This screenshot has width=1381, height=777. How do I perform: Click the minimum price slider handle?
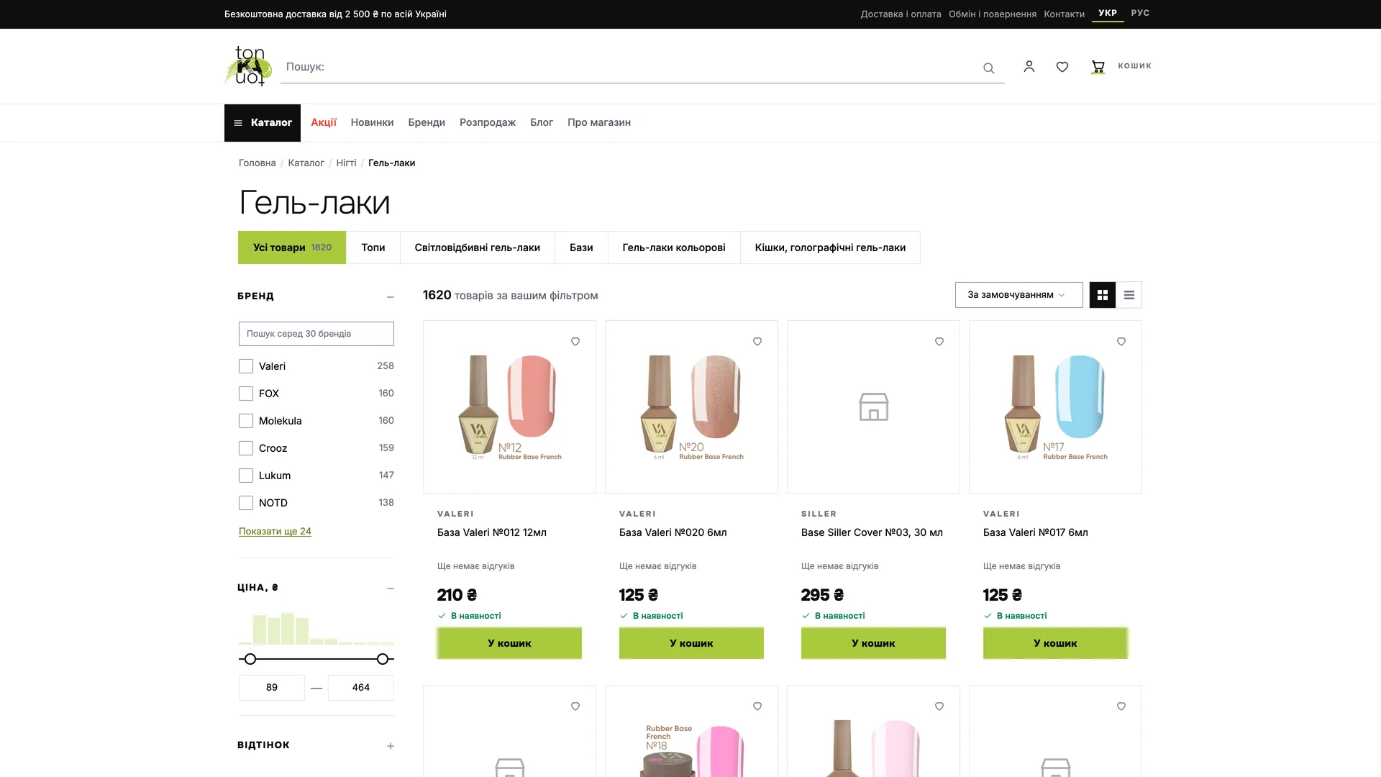click(250, 659)
